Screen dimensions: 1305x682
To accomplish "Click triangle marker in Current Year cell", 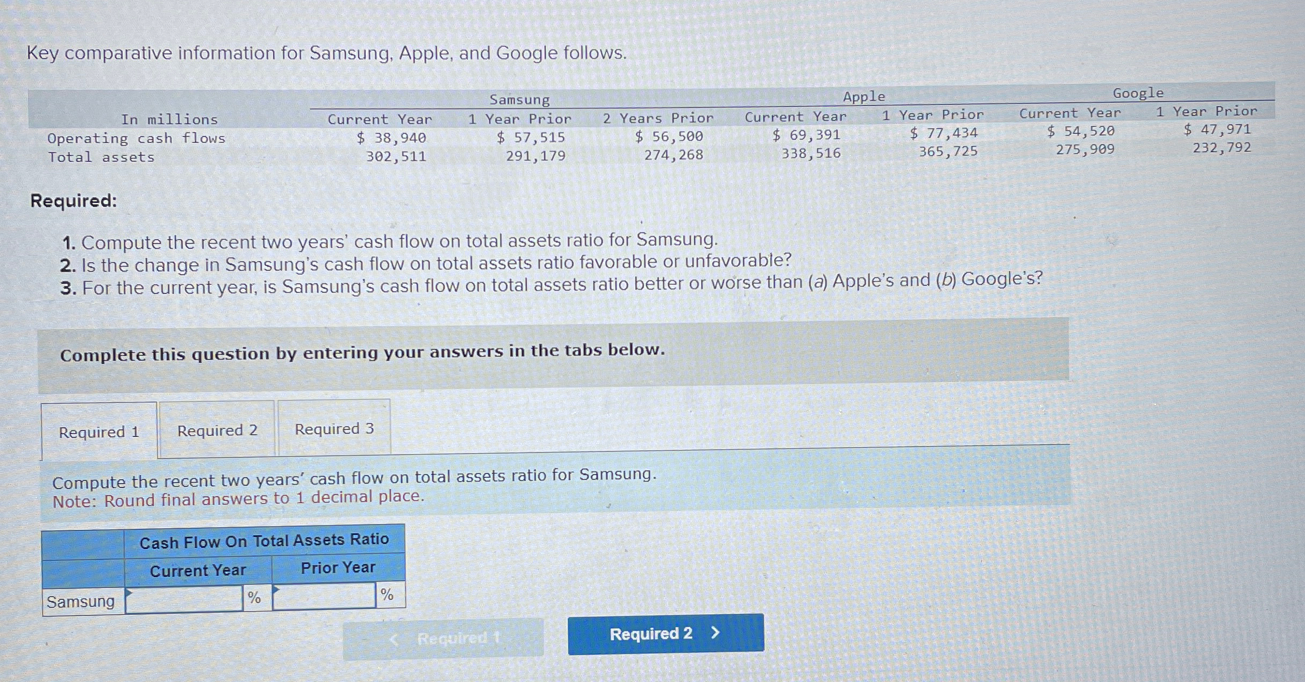I will click(x=129, y=592).
